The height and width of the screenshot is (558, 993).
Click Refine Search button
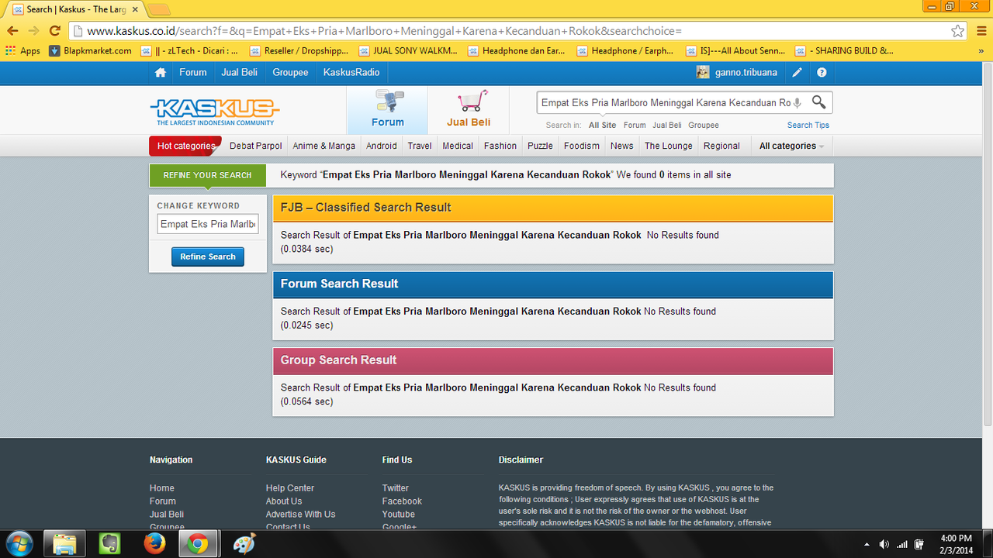coord(208,257)
